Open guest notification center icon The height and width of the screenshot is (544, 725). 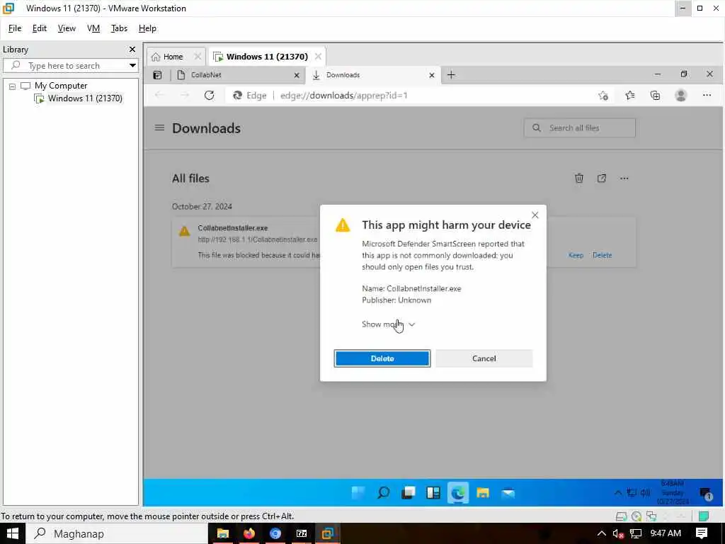706,494
